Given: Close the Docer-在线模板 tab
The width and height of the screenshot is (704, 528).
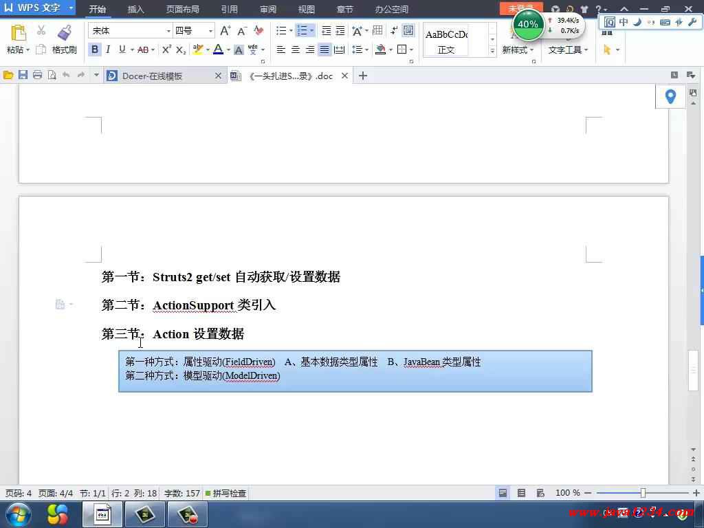Looking at the screenshot, I should [x=218, y=76].
